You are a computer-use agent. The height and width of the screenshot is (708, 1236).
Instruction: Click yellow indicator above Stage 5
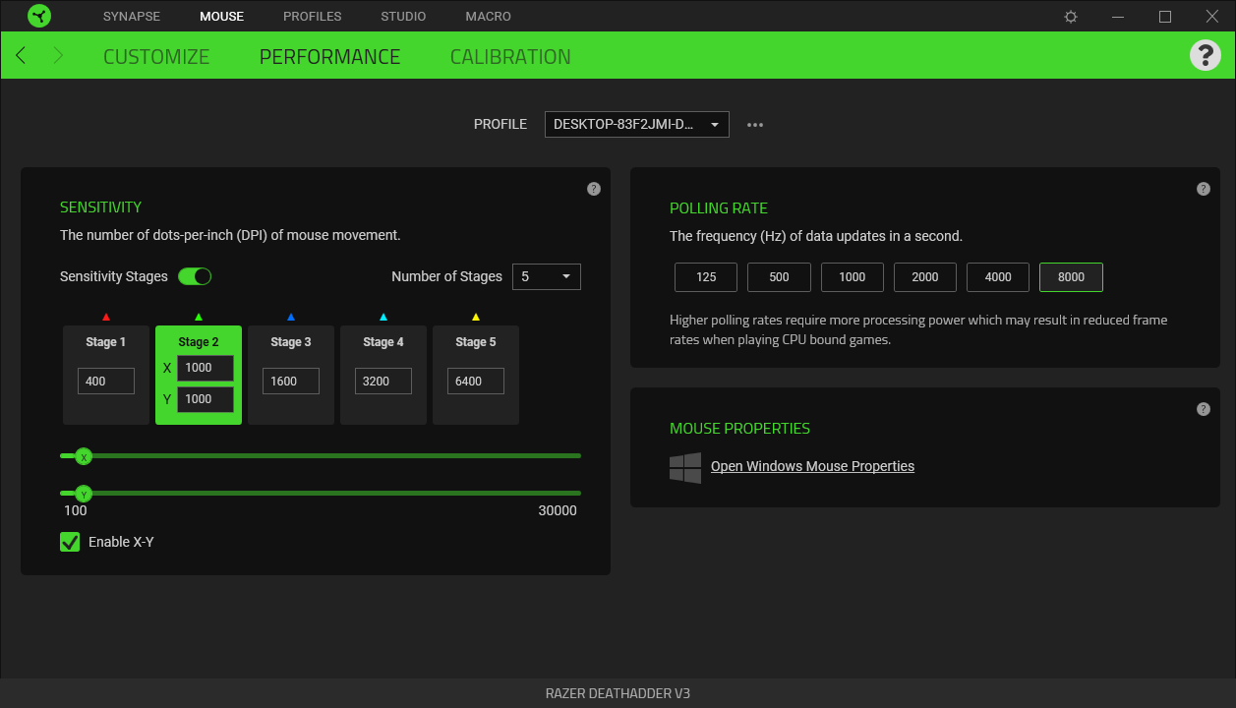pos(476,318)
